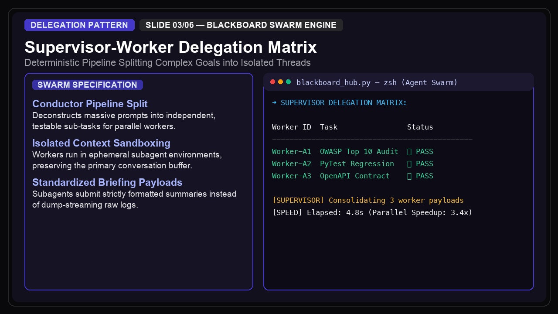Click Worker-A1 in the terminal table
558x314 pixels.
(292, 152)
